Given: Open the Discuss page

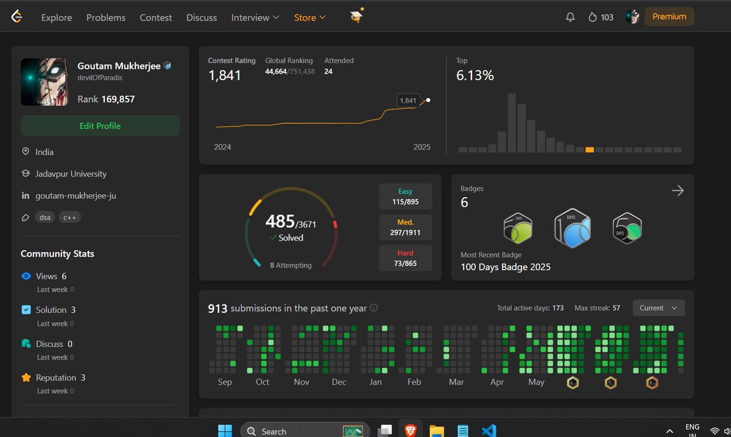Looking at the screenshot, I should tap(202, 18).
